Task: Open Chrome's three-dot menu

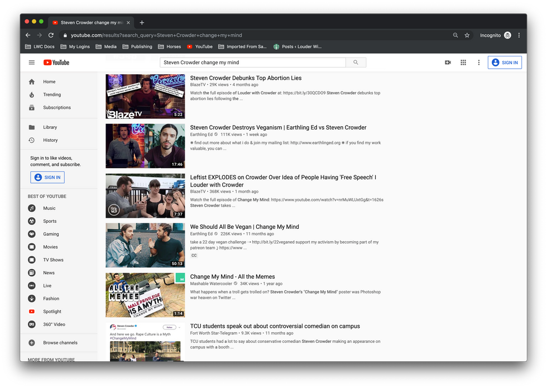Action: (519, 35)
